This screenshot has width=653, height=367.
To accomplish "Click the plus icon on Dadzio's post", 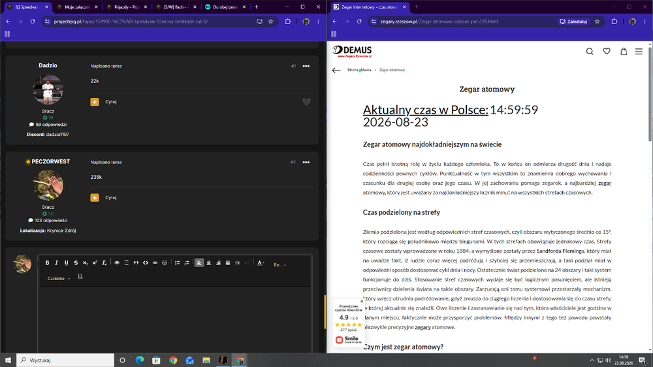I will click(x=95, y=102).
